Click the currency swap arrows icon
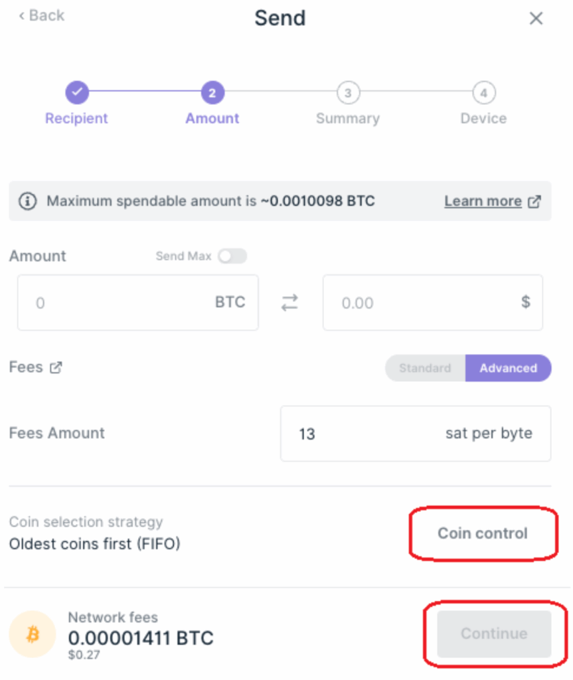 tap(289, 302)
